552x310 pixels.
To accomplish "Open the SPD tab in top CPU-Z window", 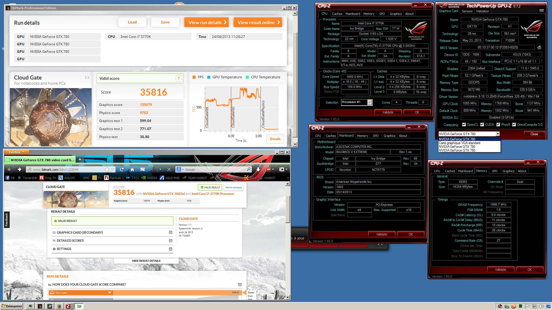I will coord(382,14).
